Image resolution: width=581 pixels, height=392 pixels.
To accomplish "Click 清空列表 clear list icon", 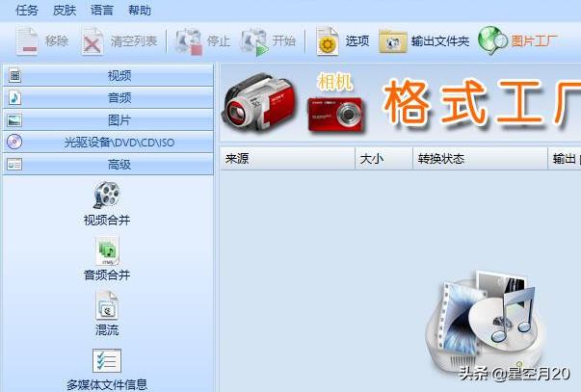I will point(92,41).
